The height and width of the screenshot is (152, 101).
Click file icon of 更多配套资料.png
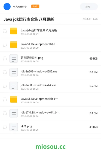point(14,59)
